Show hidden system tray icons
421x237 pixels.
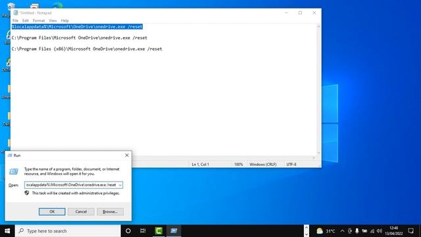point(342,231)
